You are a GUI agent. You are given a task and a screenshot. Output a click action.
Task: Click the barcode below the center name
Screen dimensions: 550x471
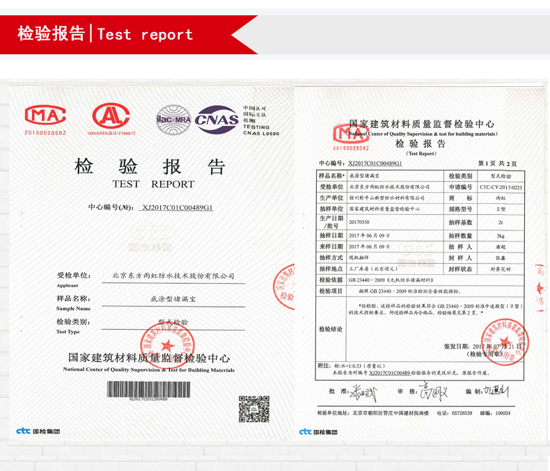pyautogui.click(x=148, y=389)
